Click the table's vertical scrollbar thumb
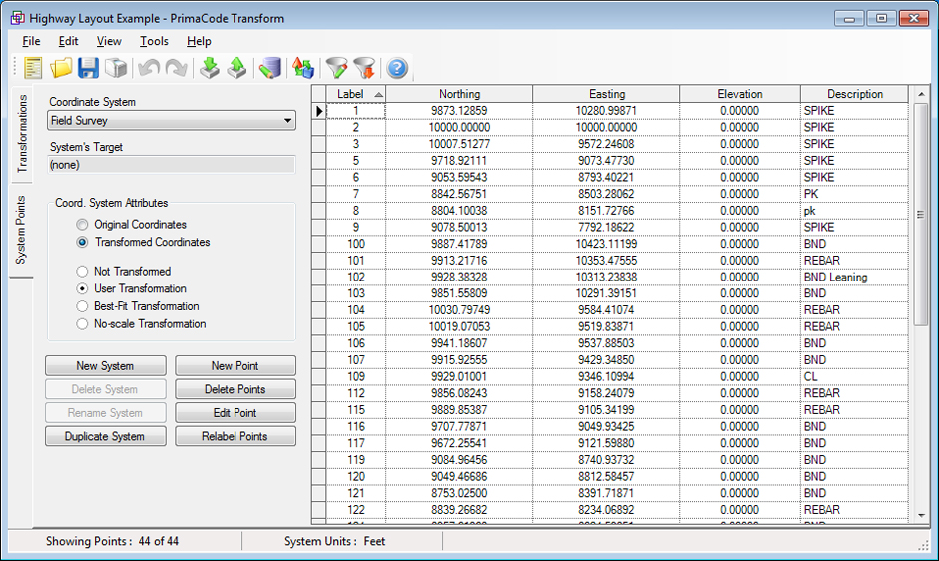 pos(921,215)
